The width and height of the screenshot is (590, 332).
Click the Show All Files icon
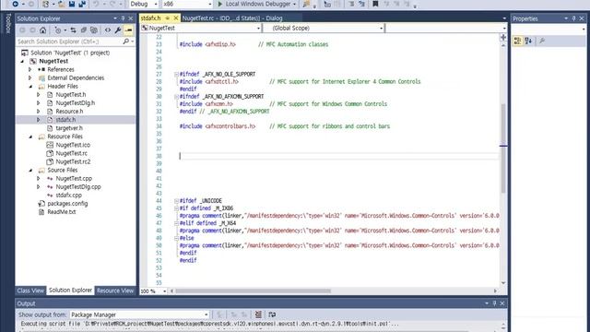94,30
